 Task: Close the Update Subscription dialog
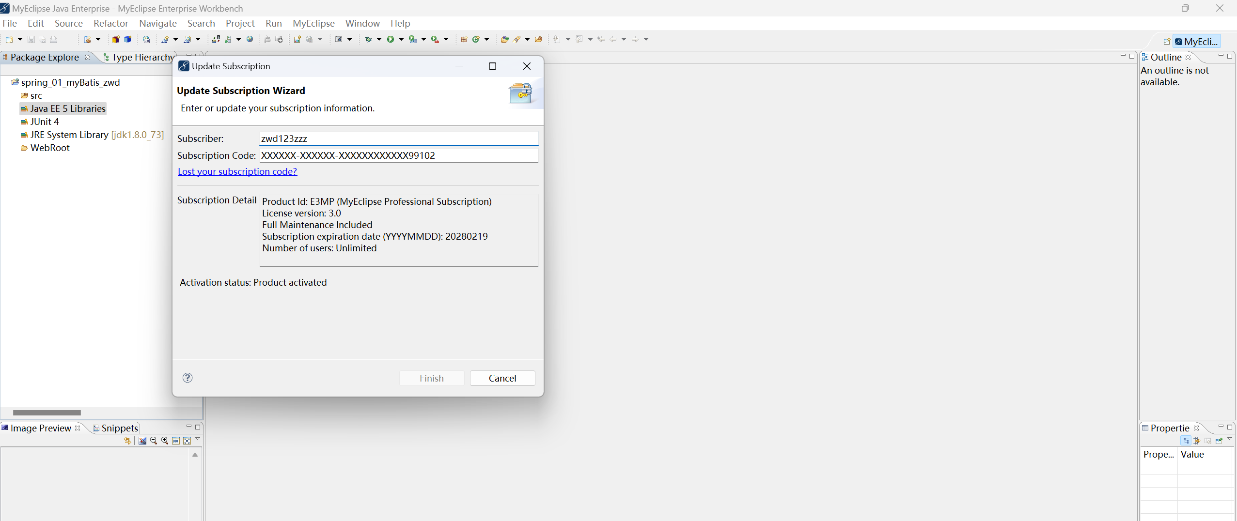coord(527,66)
